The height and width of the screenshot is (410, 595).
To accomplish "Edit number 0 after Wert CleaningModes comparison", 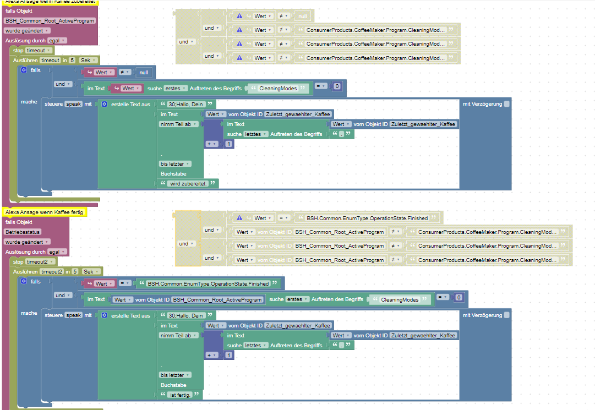I will pos(337,86).
